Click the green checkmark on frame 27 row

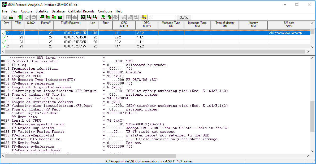4,37
